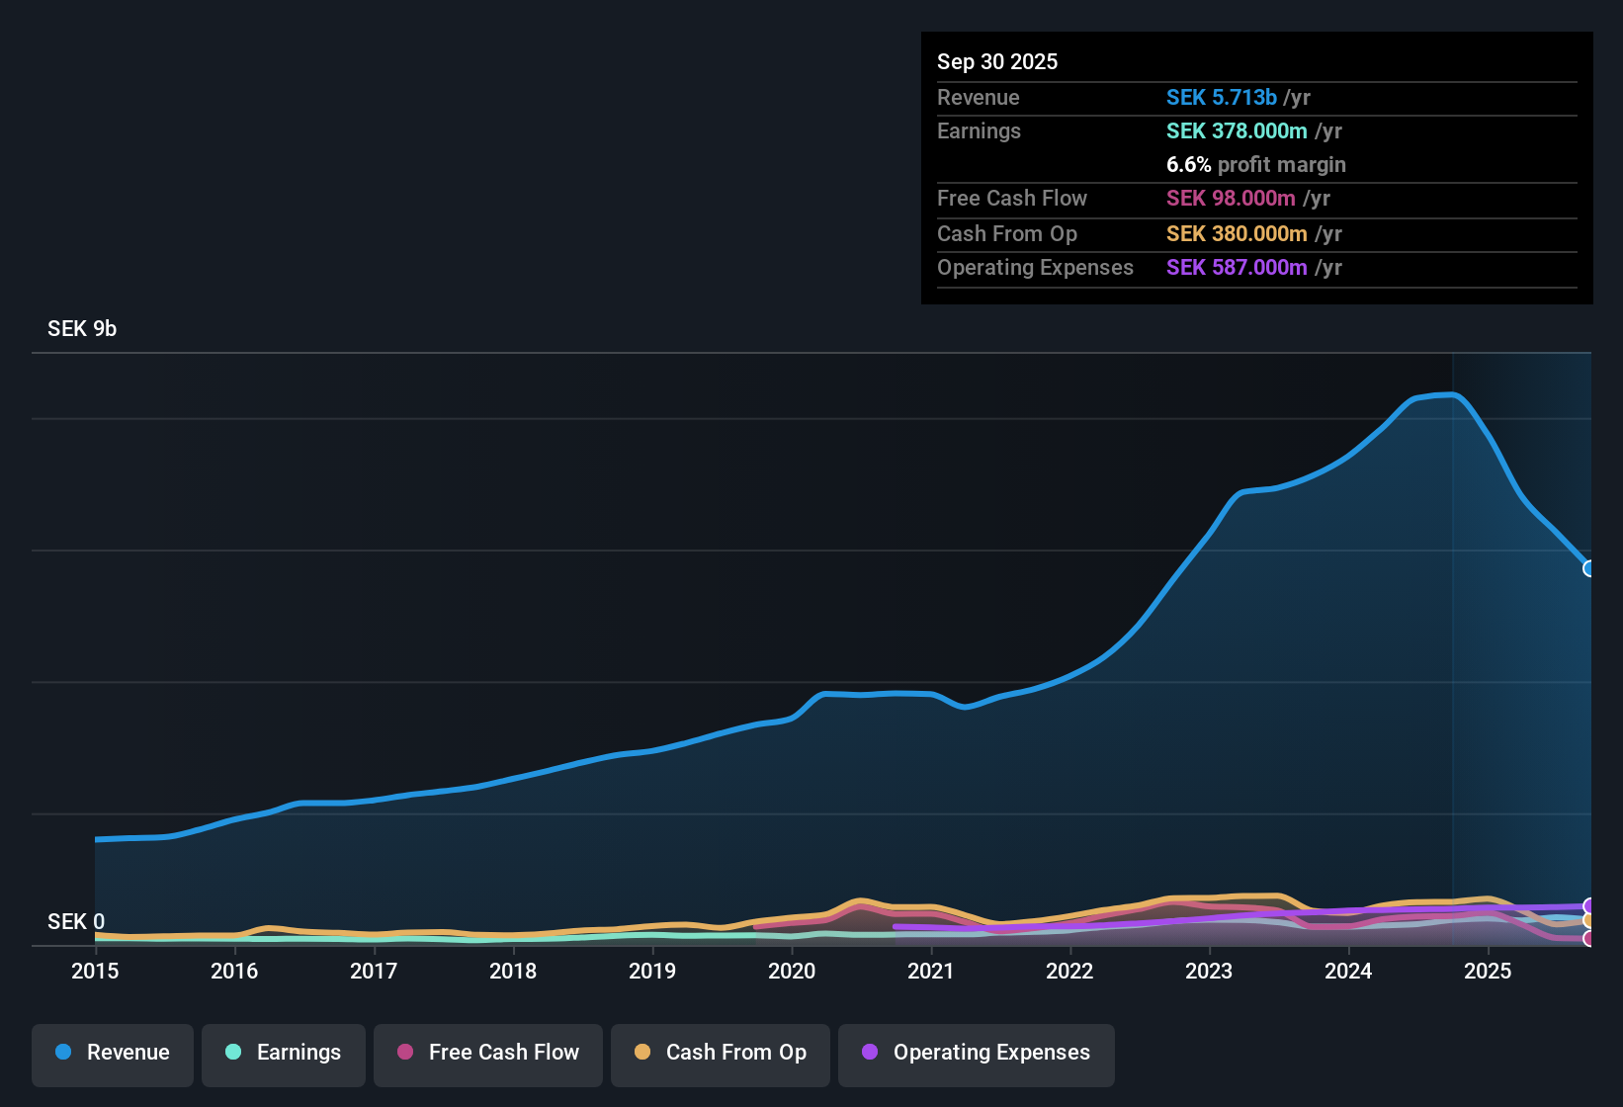
Task: Click the purple endpoint marker at the chart's right edge
Action: click(1587, 905)
